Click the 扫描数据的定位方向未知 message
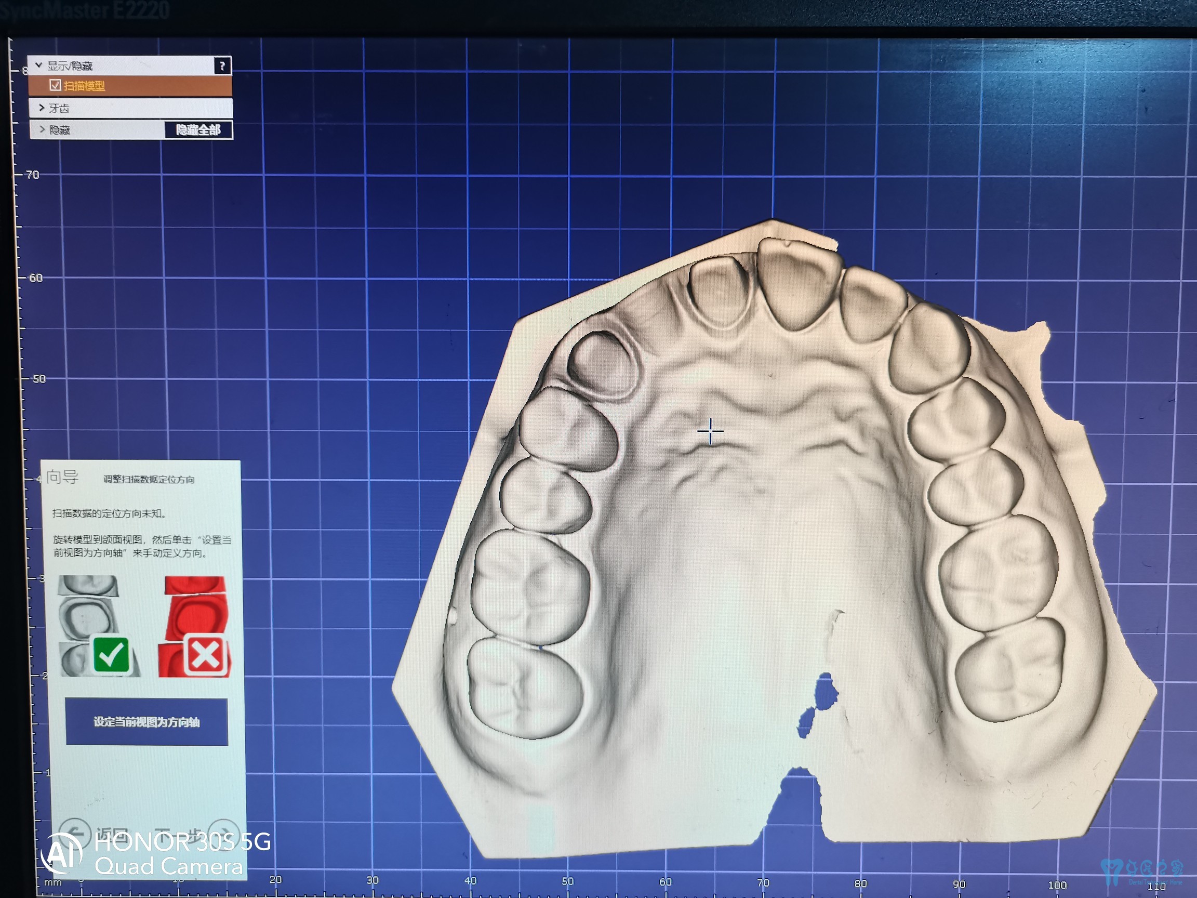This screenshot has width=1197, height=898. click(109, 513)
